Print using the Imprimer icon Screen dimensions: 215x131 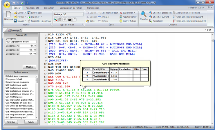[29, 17]
